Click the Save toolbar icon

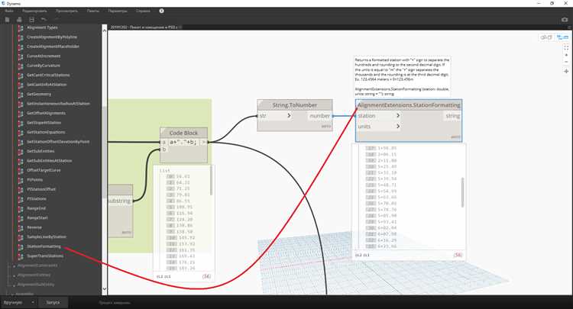(x=31, y=21)
